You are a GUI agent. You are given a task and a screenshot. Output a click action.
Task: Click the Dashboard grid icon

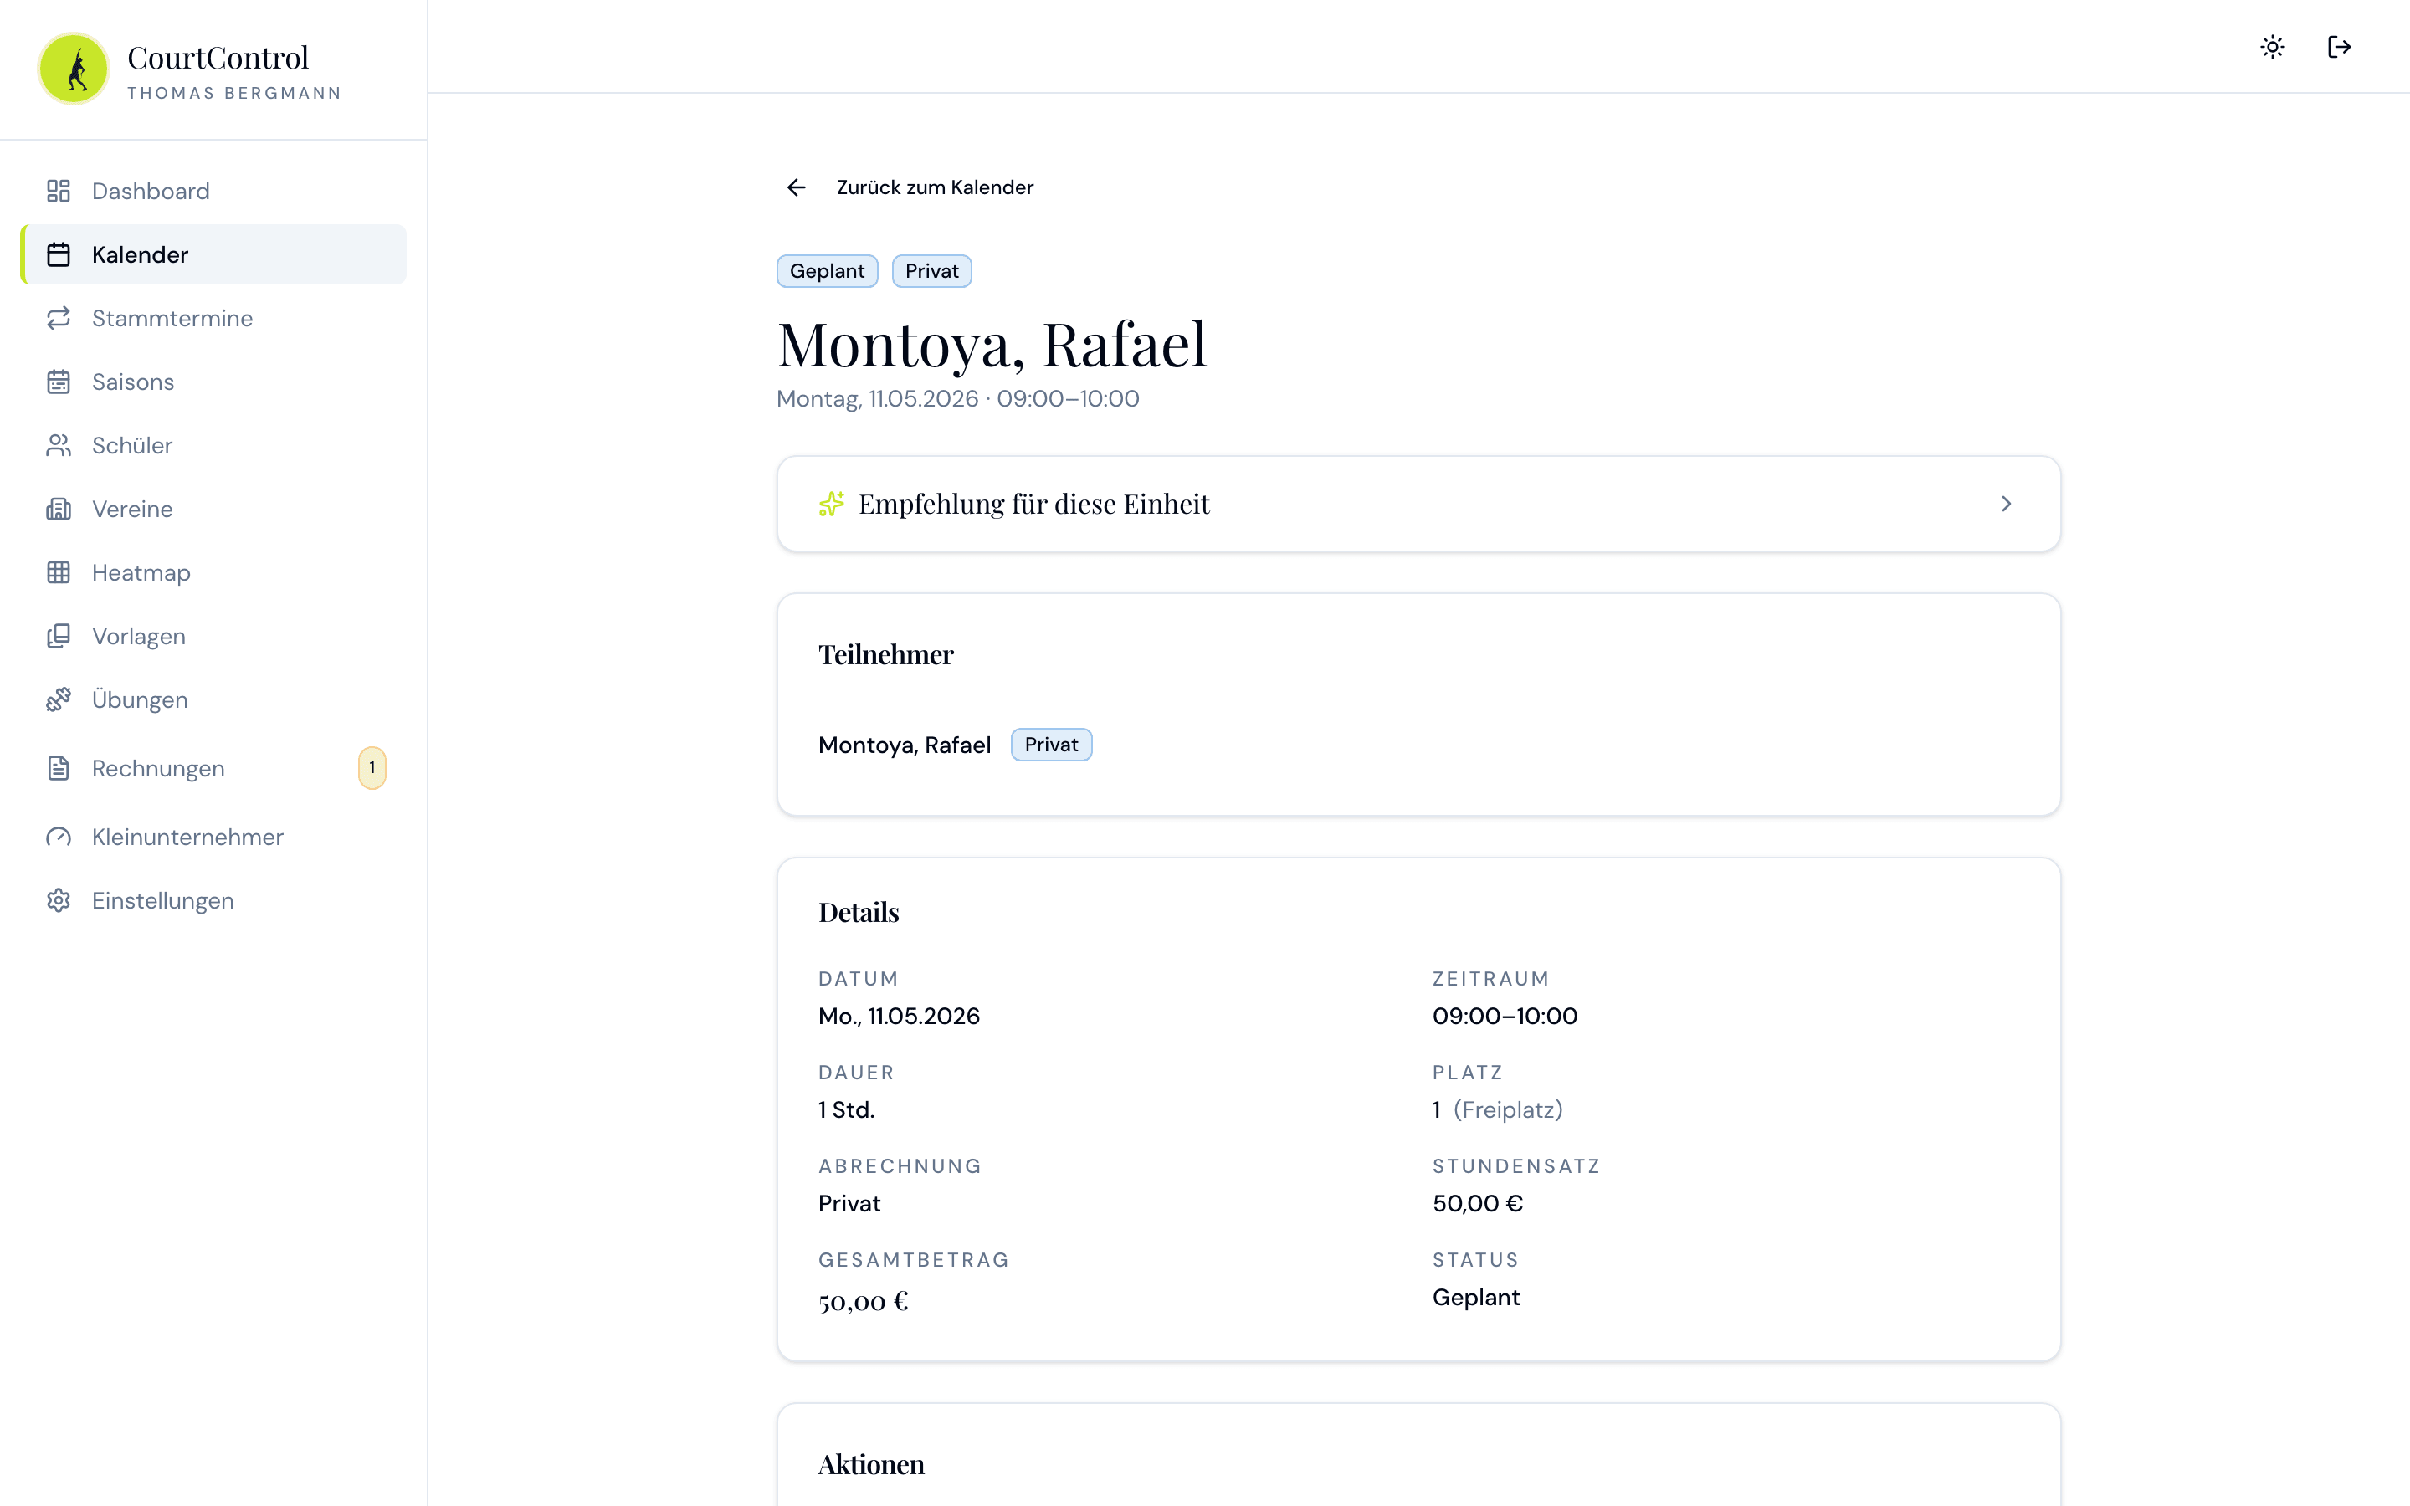click(x=59, y=190)
